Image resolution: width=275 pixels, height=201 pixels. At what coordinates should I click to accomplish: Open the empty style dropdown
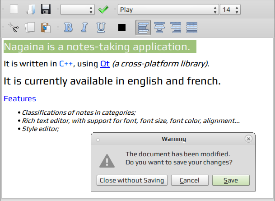pyautogui.click(x=78, y=9)
